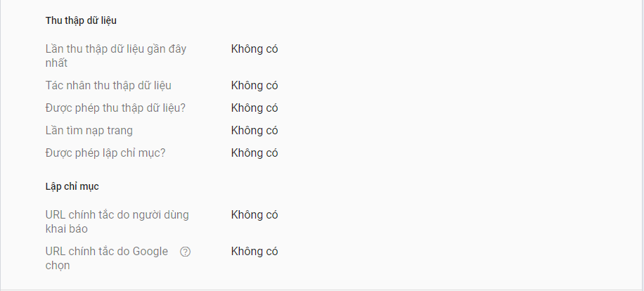Click the word nhất under Lần thu thập
Viewport: 644px width, 291px height.
tap(56, 63)
